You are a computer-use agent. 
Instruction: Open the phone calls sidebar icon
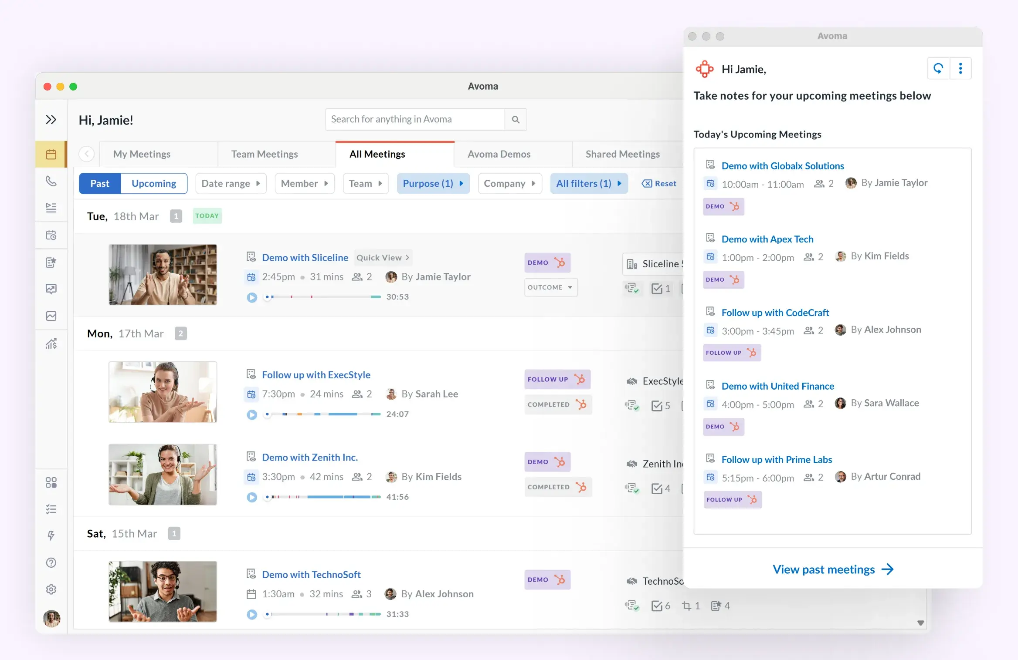coord(51,181)
